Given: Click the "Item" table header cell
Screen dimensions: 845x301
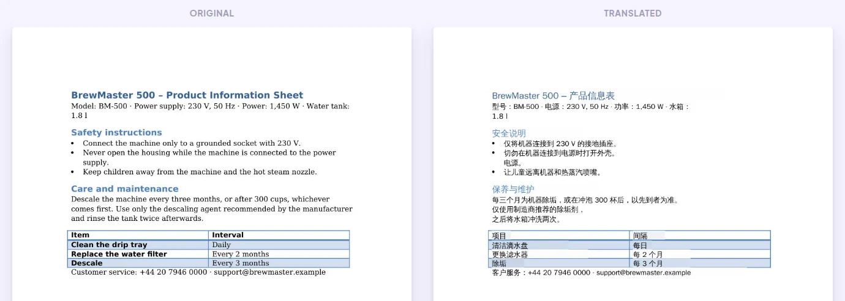Looking at the screenshot, I should click(138, 235).
